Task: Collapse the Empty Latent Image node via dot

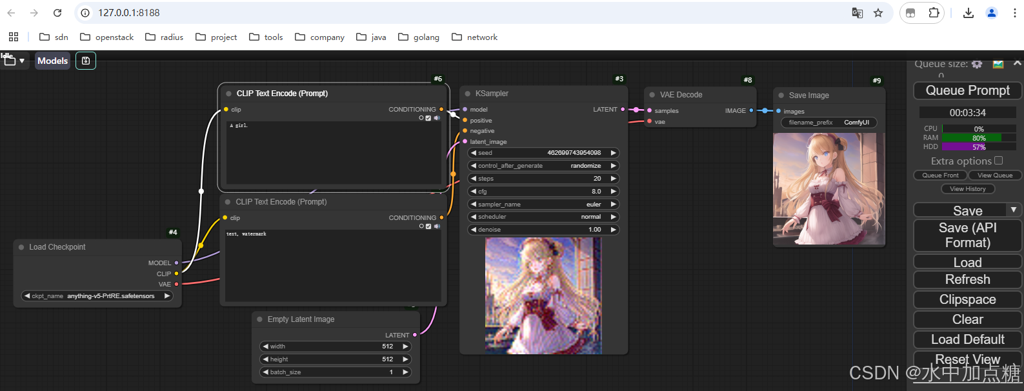Action: (260, 319)
